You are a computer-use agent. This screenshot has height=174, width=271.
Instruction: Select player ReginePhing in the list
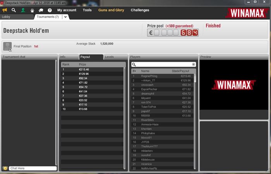(163, 76)
